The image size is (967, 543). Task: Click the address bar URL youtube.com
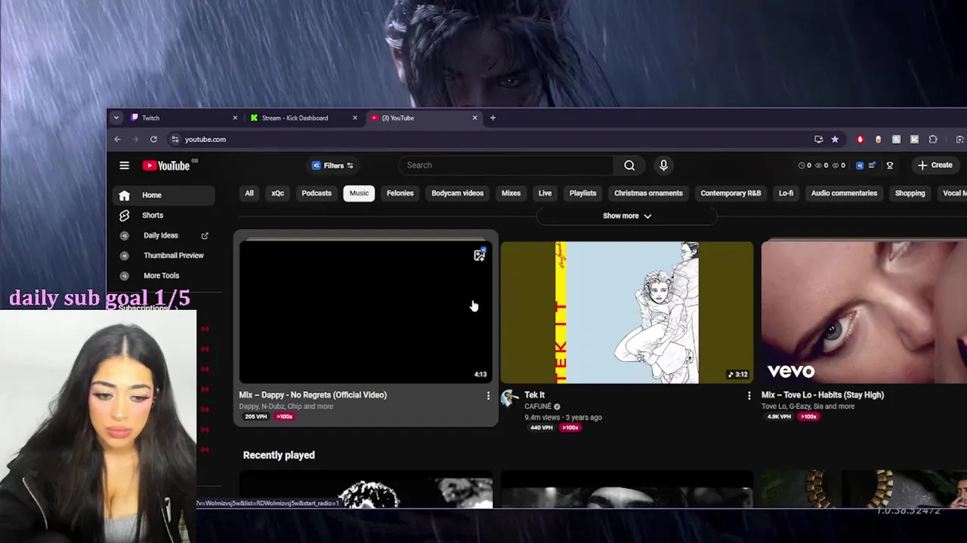pyautogui.click(x=205, y=140)
